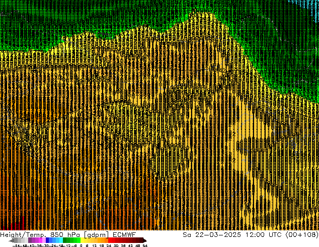This screenshot has width=319, height=247.
Task: Click the date Sa 22-03-2025
Action: pos(212,235)
